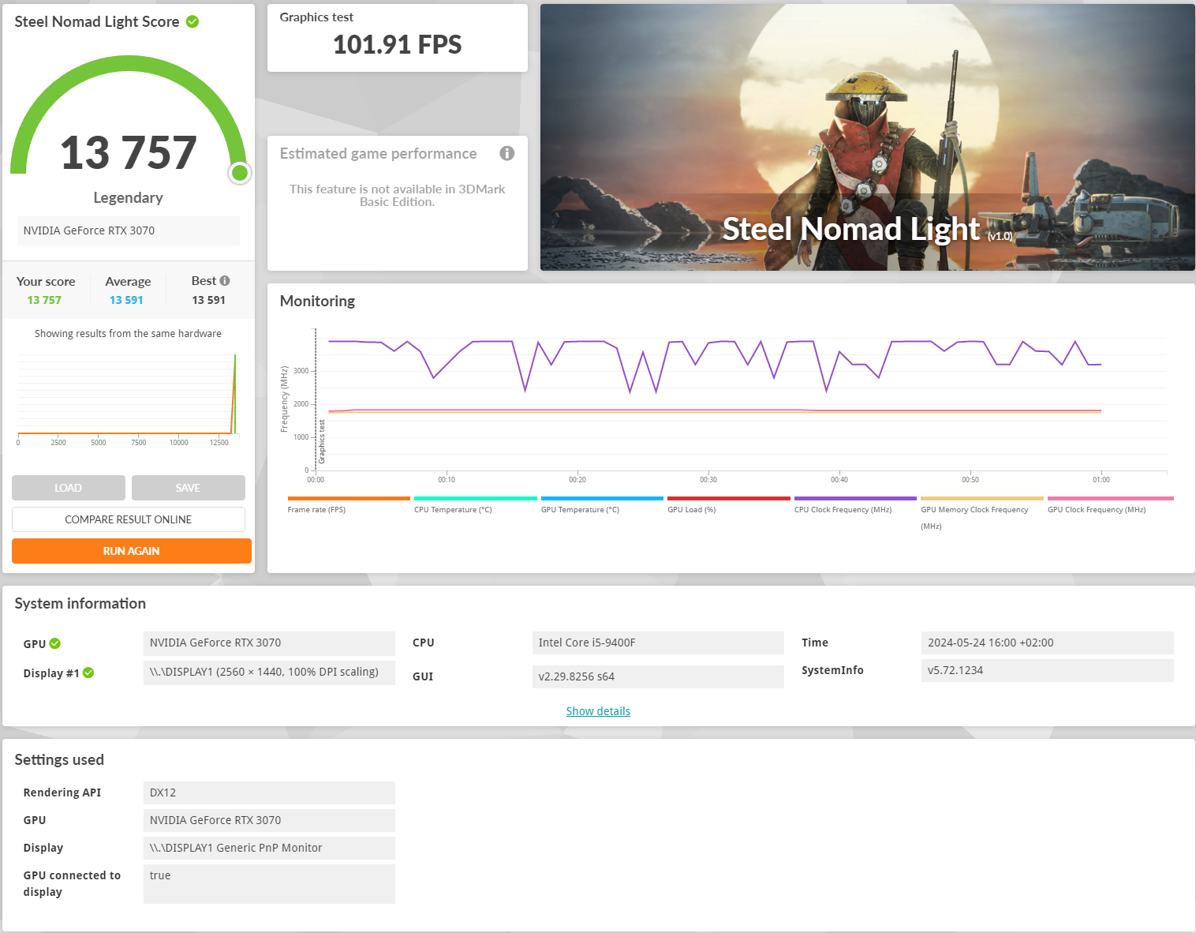
Task: Open the Show details link
Action: 598,711
